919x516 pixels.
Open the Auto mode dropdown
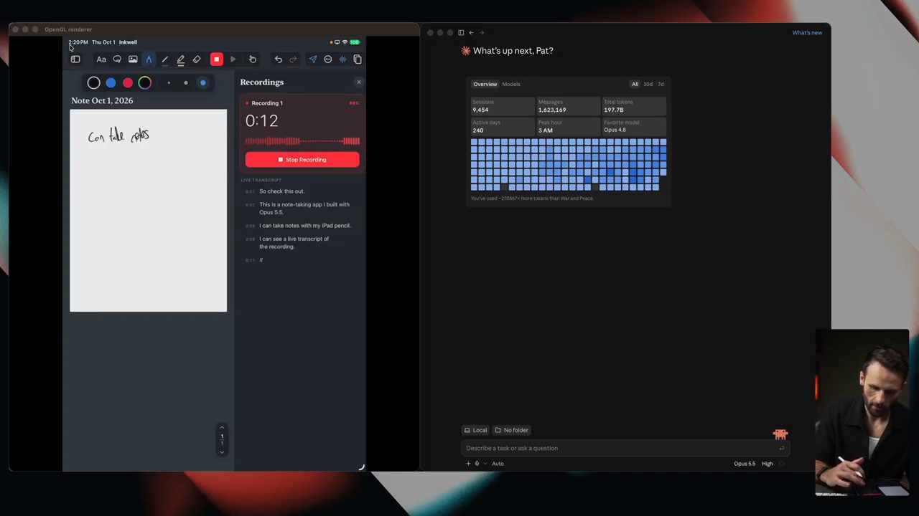[x=498, y=464]
